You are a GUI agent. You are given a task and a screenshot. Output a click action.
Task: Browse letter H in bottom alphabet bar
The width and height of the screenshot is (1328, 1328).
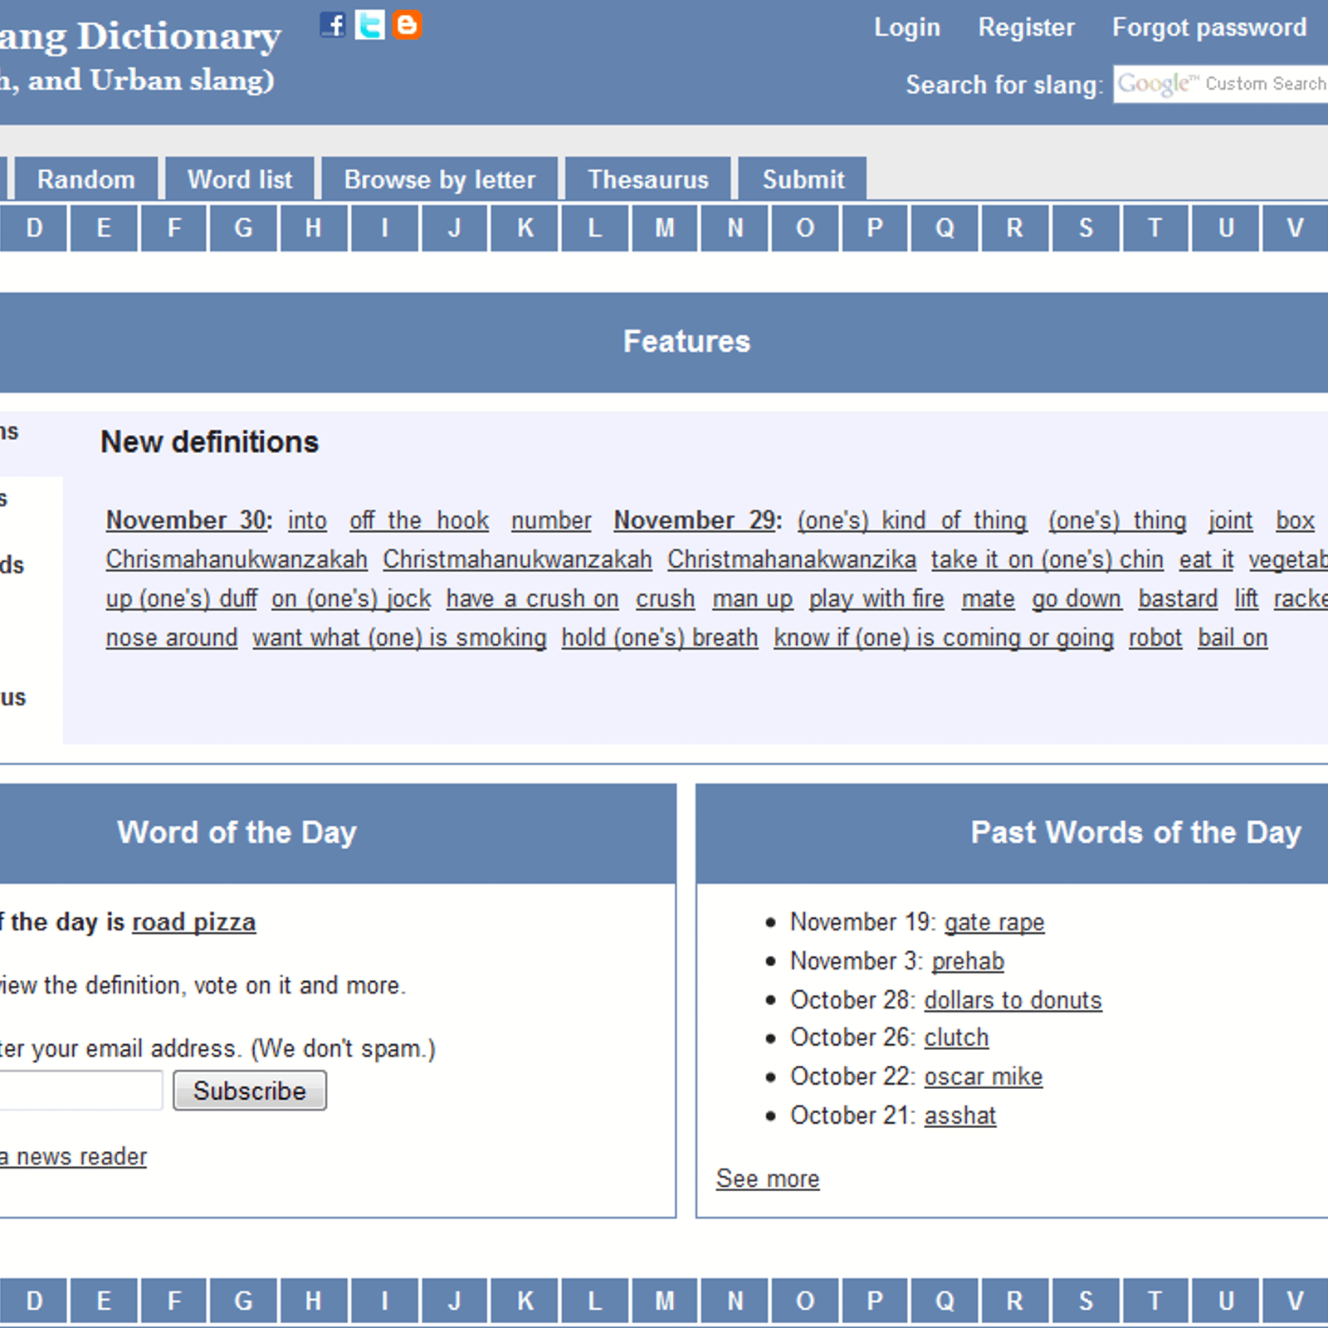(x=313, y=1301)
